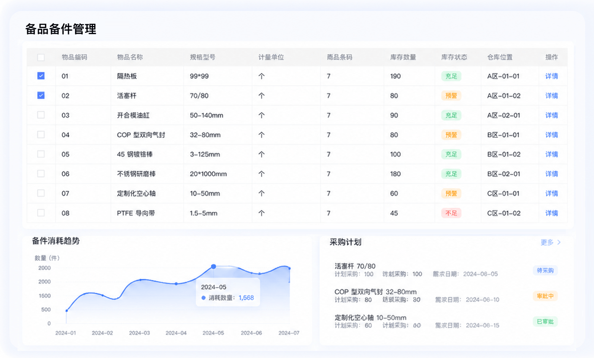The image size is (594, 358).
Task: Click the 需求日期 2024-06-05 value
Action: click(480, 274)
